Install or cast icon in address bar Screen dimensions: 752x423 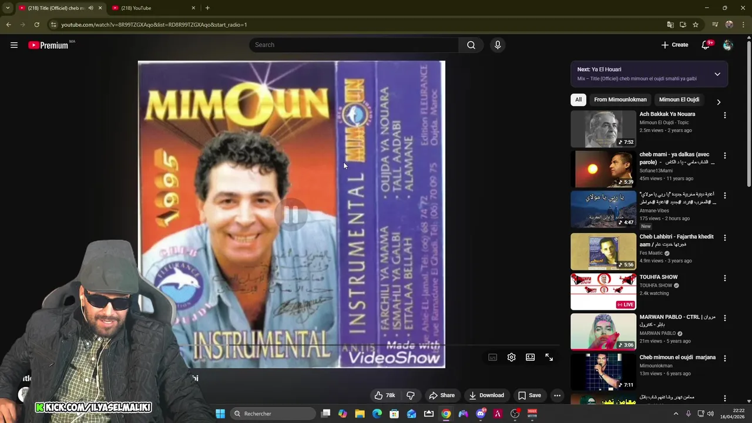(683, 25)
